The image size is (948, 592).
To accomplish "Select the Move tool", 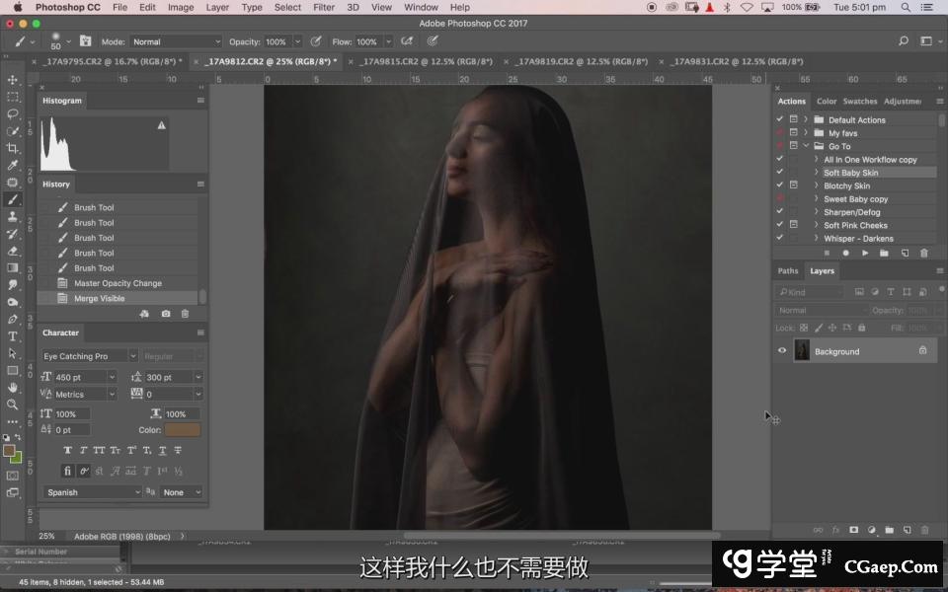I will 13,80.
